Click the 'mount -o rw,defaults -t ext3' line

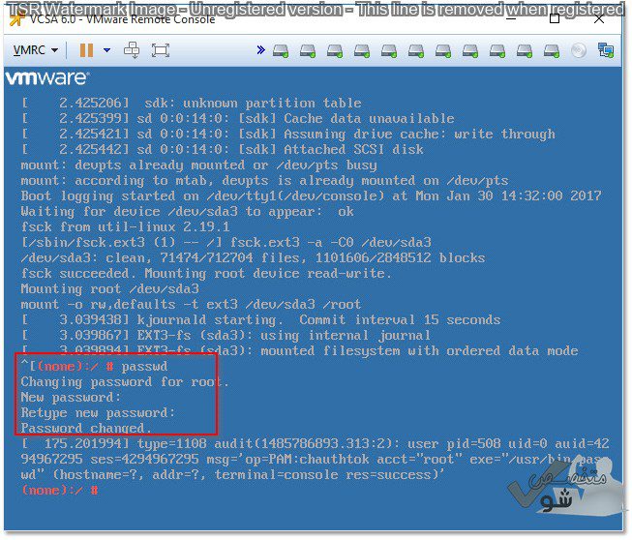point(191,304)
